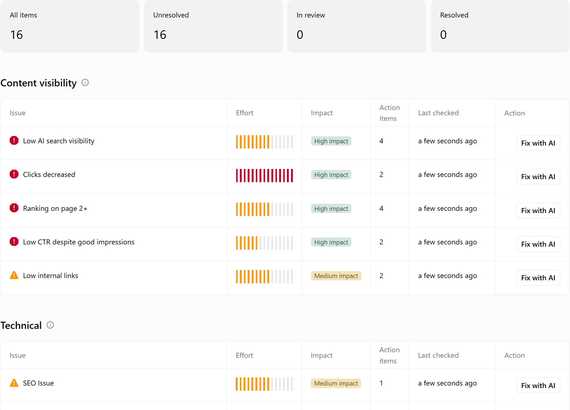
Task: Open the Resolved summary card
Action: tap(500, 26)
